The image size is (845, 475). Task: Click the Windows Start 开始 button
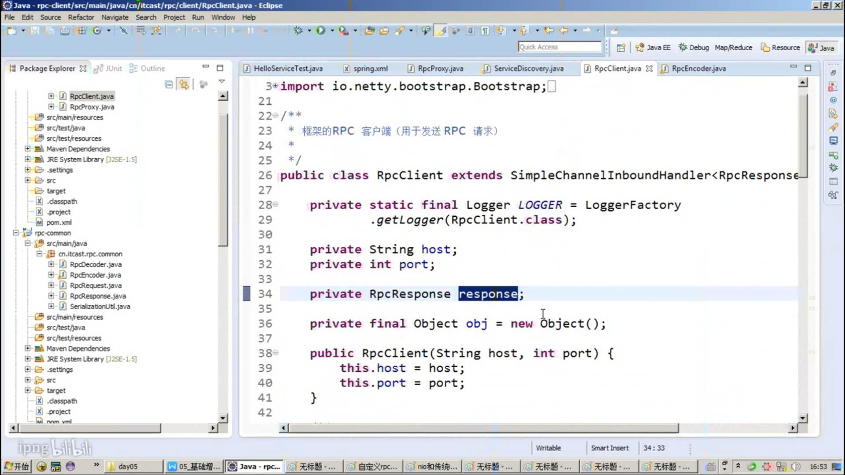[16, 466]
